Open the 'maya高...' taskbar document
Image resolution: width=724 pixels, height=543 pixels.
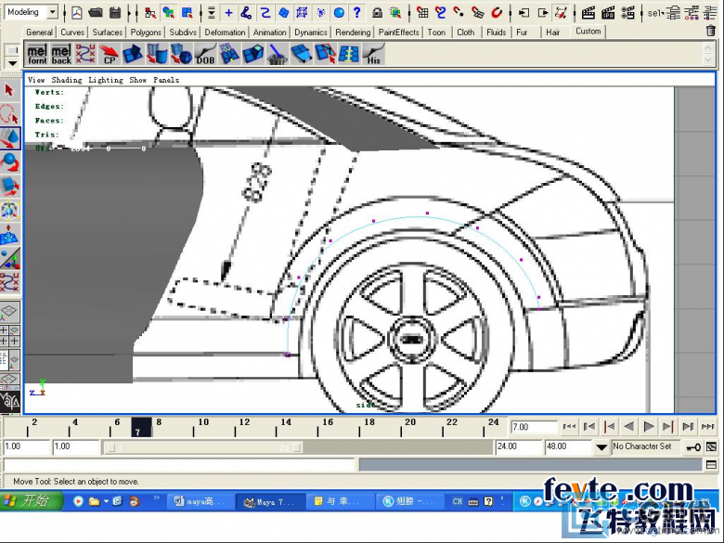200,502
